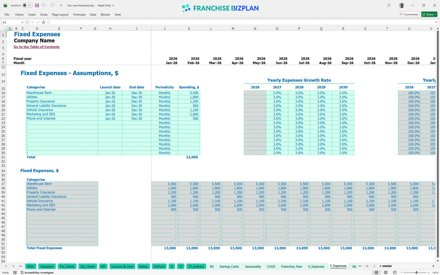The image size is (440, 275).
Task: Expand the Read-Only file name dropdown
Action: click(113, 5)
